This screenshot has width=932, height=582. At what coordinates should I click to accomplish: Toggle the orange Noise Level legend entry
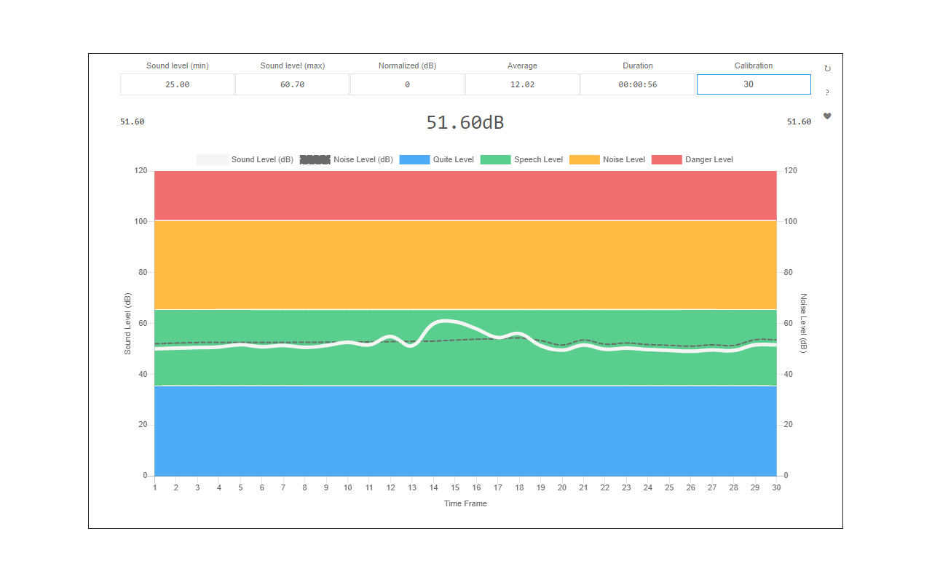tap(607, 159)
